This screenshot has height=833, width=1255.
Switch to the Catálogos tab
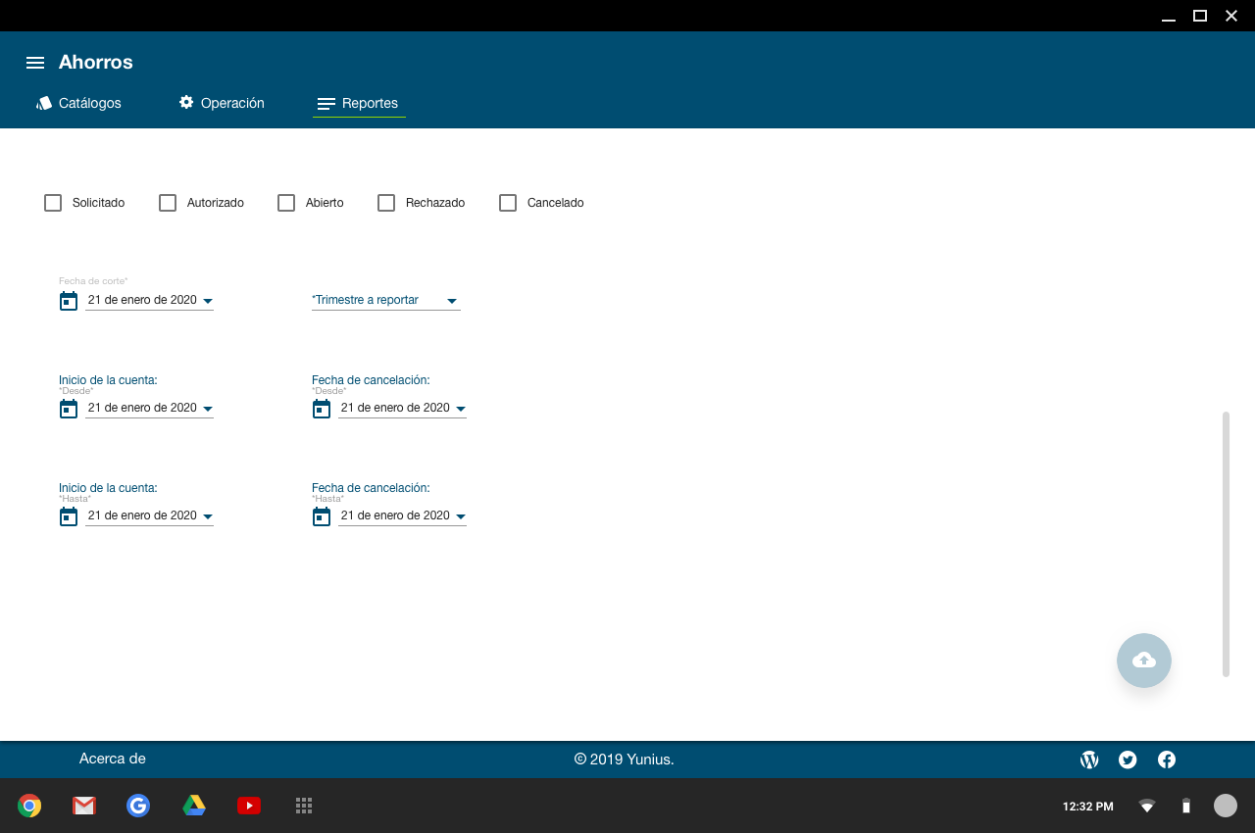point(78,103)
